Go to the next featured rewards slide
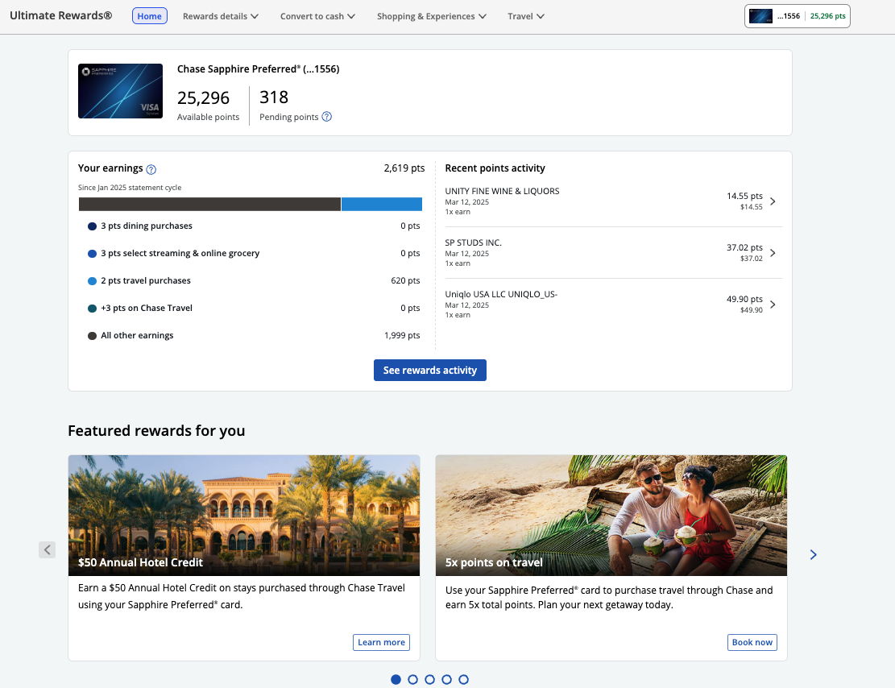Image resolution: width=895 pixels, height=688 pixels. pos(814,554)
